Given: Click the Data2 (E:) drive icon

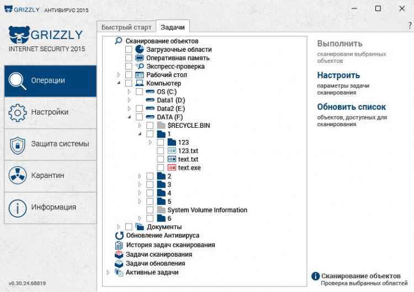Looking at the screenshot, I should 150,109.
